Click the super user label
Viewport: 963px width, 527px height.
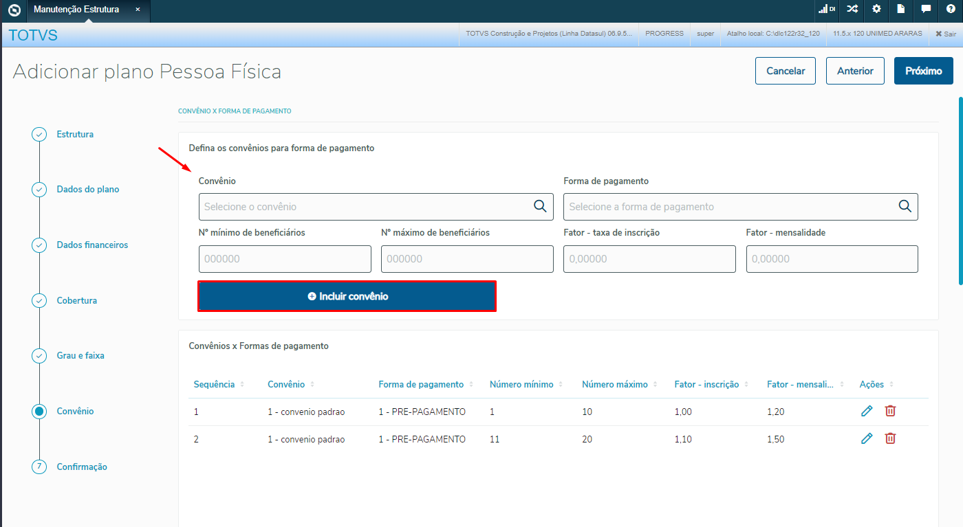pos(706,33)
